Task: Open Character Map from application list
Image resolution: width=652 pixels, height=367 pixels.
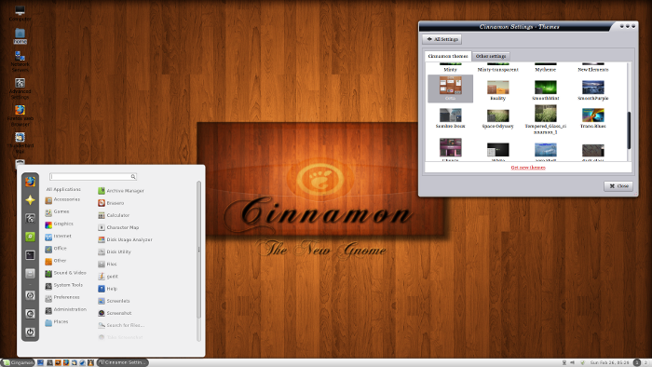Action: click(118, 227)
